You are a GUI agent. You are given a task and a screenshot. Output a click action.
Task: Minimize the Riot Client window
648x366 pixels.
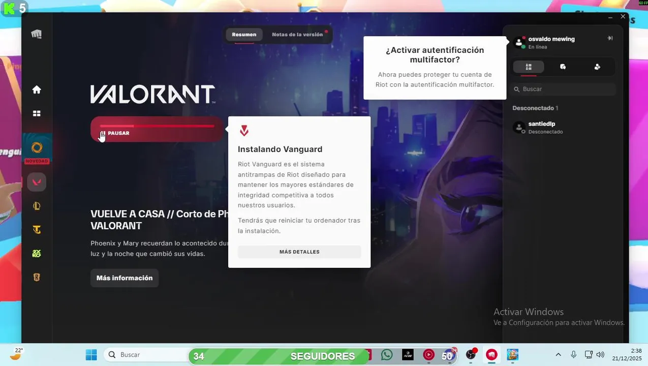tap(610, 17)
